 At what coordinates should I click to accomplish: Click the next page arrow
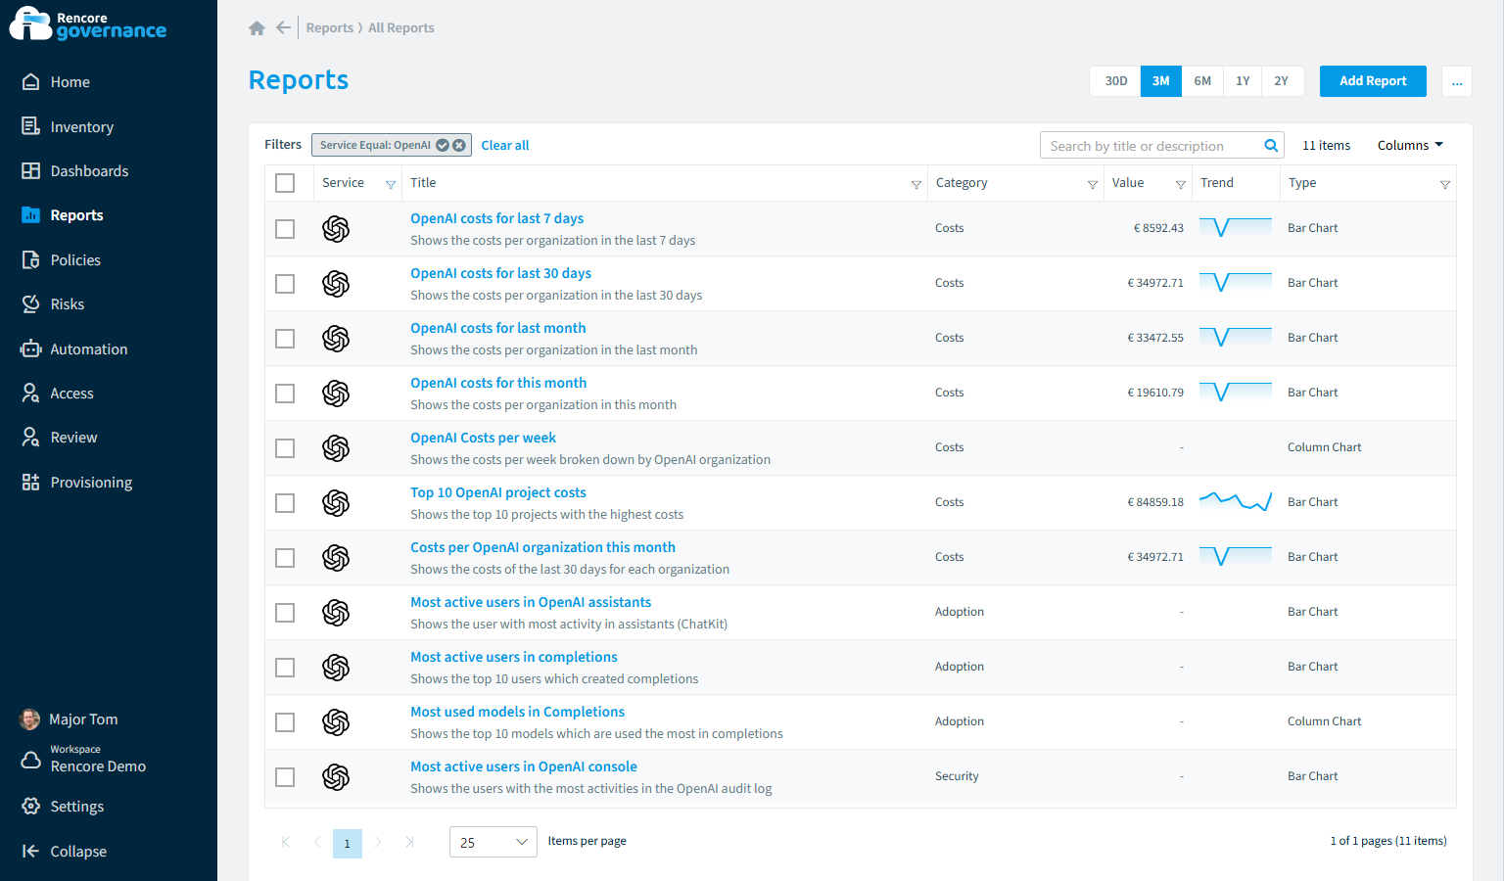pyautogui.click(x=378, y=842)
